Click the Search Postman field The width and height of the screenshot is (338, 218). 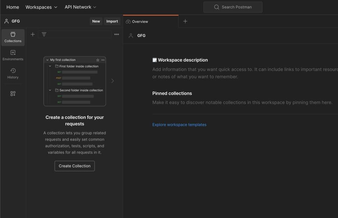pyautogui.click(x=233, y=7)
